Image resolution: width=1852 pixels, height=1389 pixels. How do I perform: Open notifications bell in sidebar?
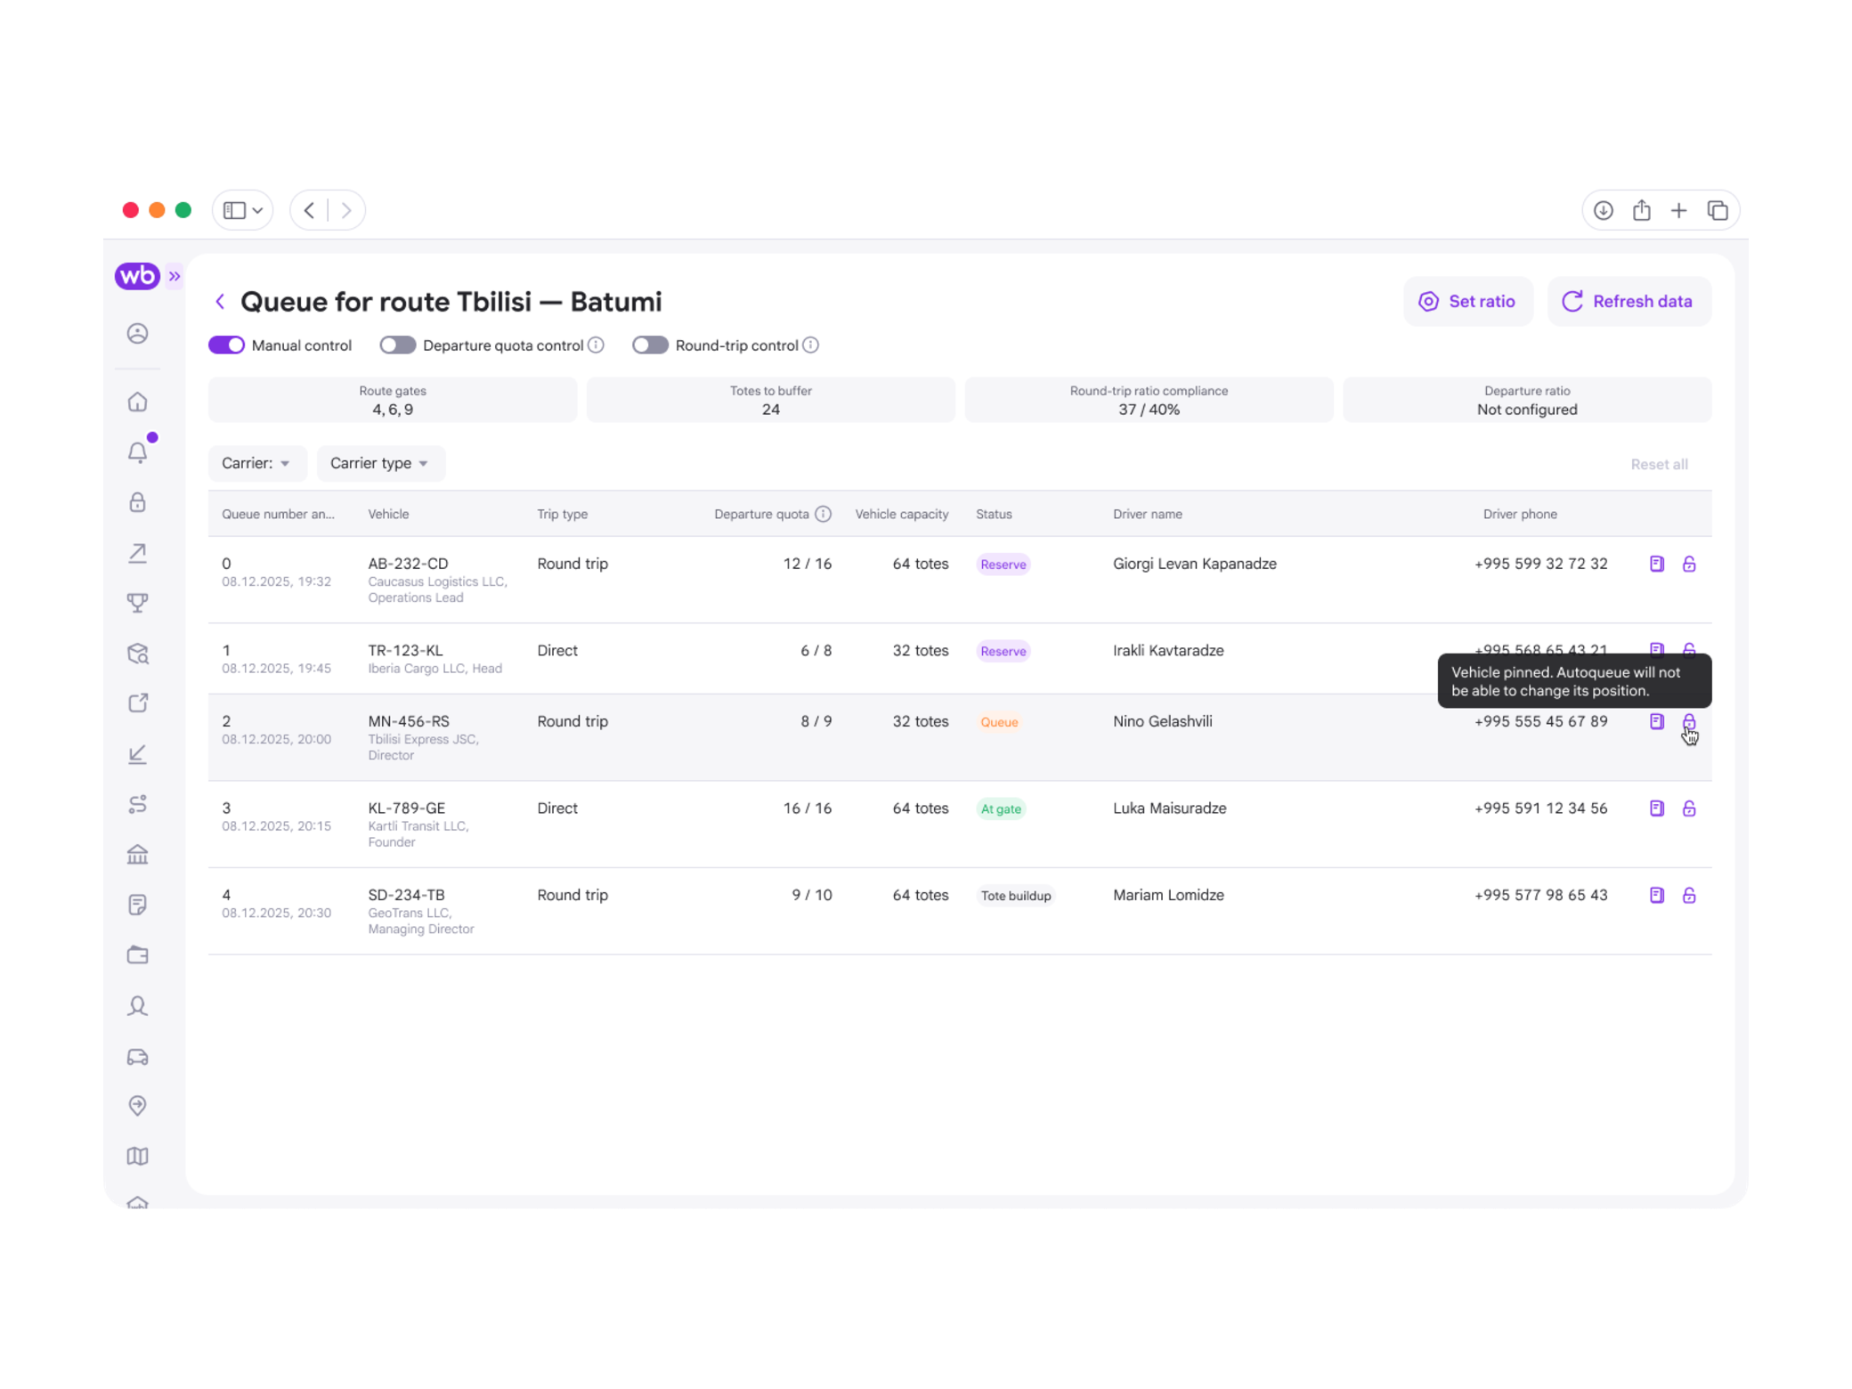pyautogui.click(x=137, y=452)
